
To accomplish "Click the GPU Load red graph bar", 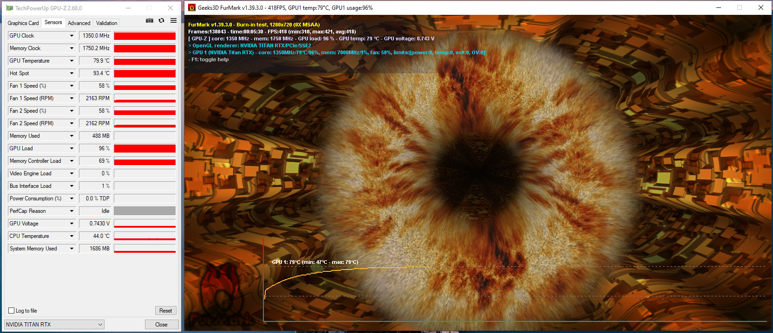I will pos(145,148).
